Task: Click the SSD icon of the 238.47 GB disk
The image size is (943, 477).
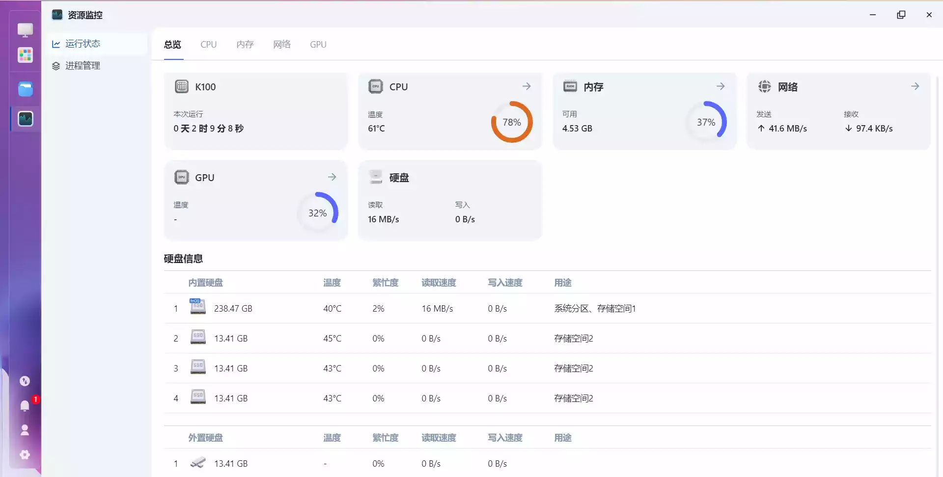Action: (x=197, y=306)
